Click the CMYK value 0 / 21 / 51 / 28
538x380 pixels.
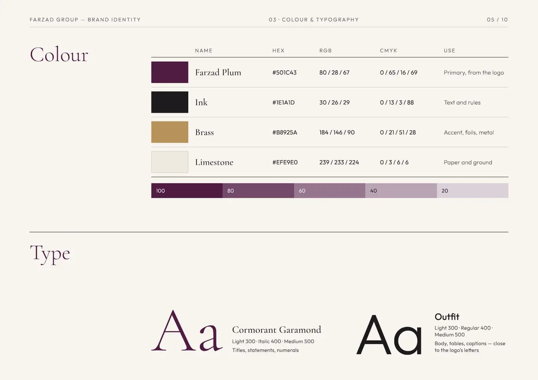pos(398,133)
